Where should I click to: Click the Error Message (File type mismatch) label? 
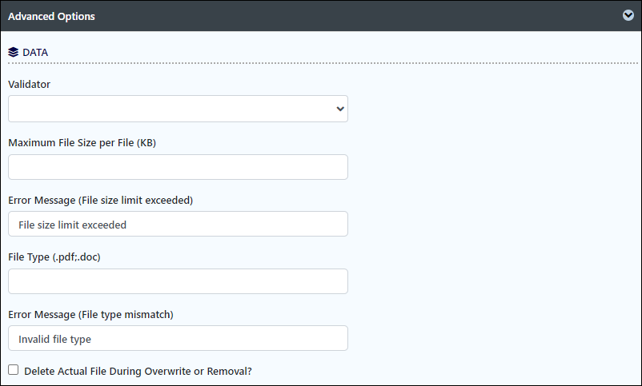pyautogui.click(x=90, y=314)
